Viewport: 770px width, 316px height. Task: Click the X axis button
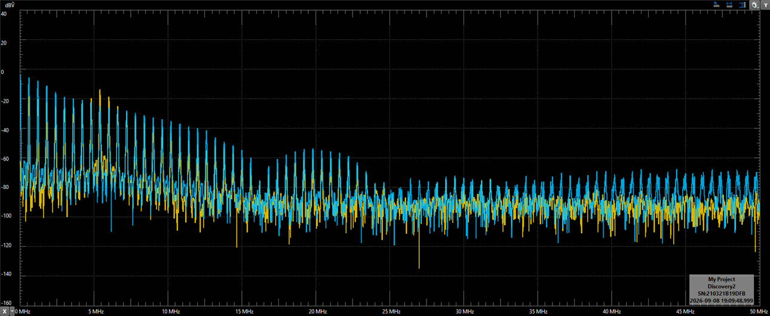(5, 311)
